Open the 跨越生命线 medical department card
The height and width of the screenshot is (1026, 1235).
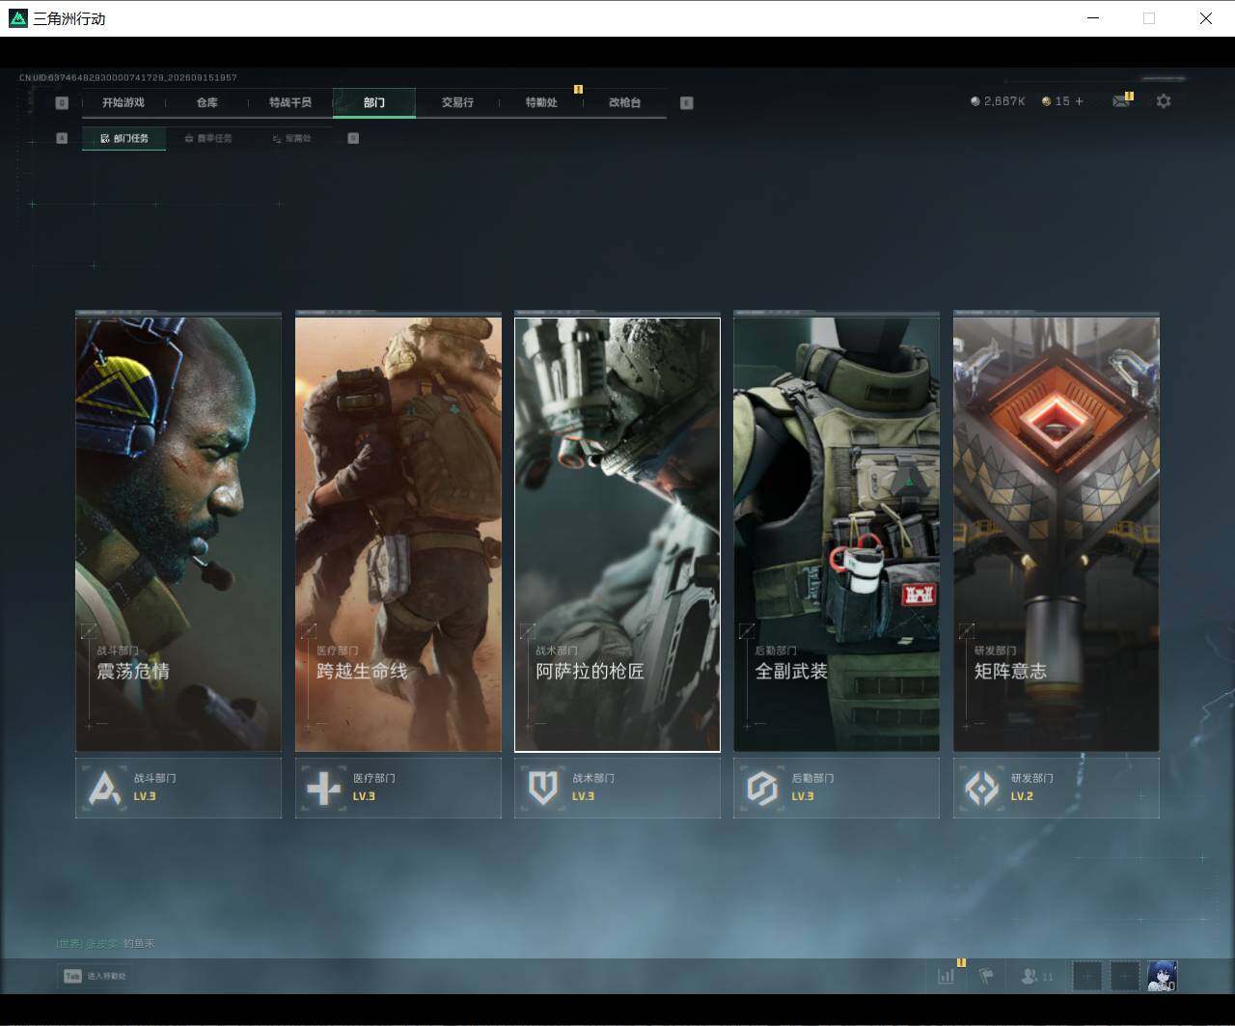[x=398, y=534]
